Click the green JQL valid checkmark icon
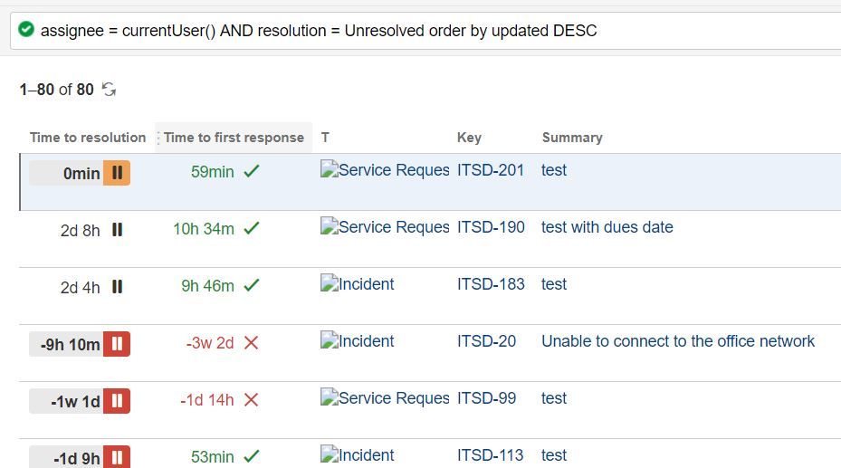Viewport: 841px width, 468px height. [25, 29]
